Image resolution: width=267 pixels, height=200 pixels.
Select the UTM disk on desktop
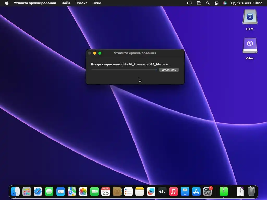pyautogui.click(x=250, y=20)
